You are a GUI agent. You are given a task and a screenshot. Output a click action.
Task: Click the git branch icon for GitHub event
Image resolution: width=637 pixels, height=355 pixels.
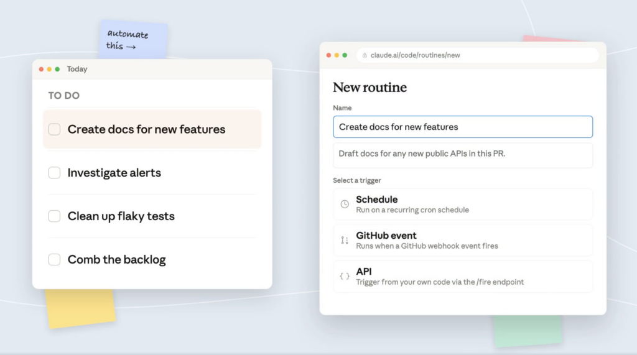345,241
